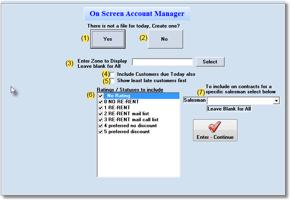The width and height of the screenshot is (291, 201).
Task: Click the Yes button to create file
Action: point(108,39)
